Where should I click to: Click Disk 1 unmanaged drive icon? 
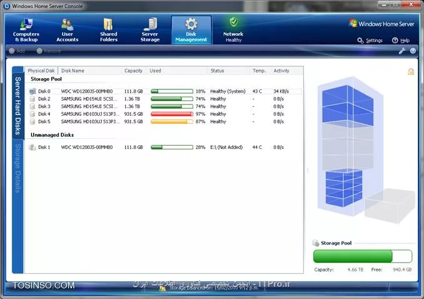point(33,148)
